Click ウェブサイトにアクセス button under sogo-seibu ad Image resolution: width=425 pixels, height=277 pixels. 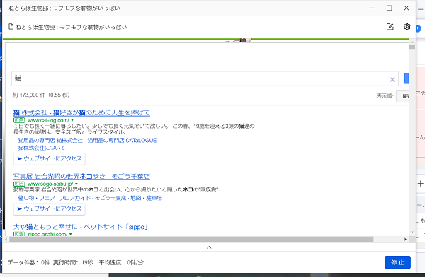50,209
